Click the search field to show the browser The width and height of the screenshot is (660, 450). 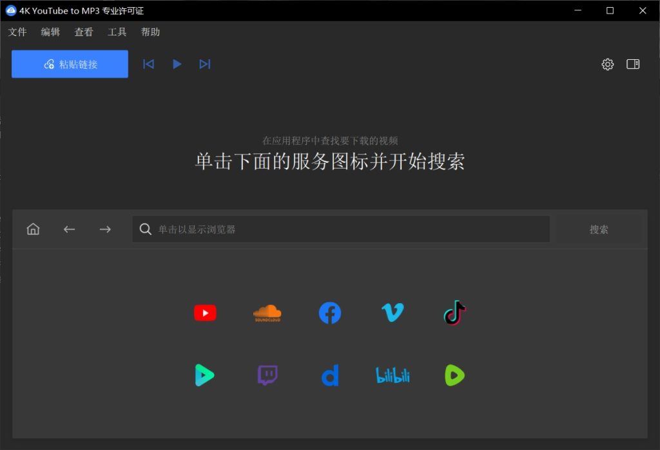click(341, 229)
